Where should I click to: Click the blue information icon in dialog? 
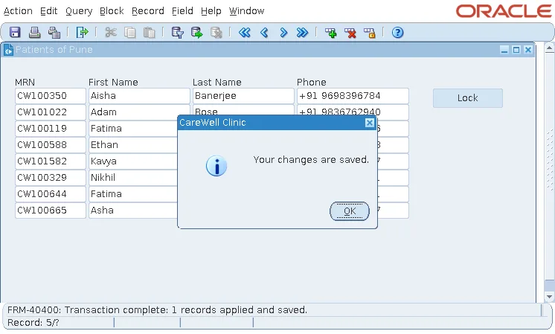[216, 166]
